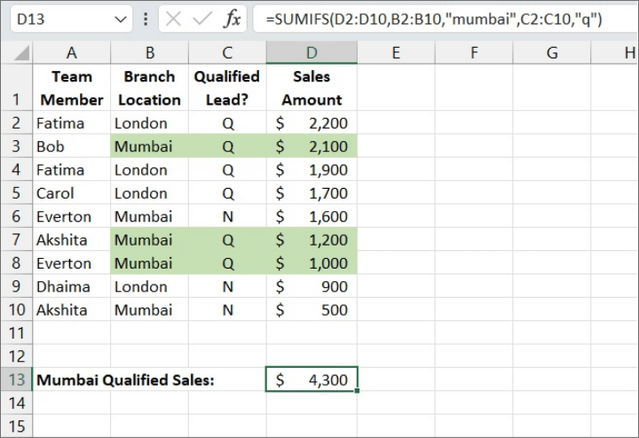Click the Enter checkmark icon in formula bar
The image size is (639, 438).
(202, 19)
